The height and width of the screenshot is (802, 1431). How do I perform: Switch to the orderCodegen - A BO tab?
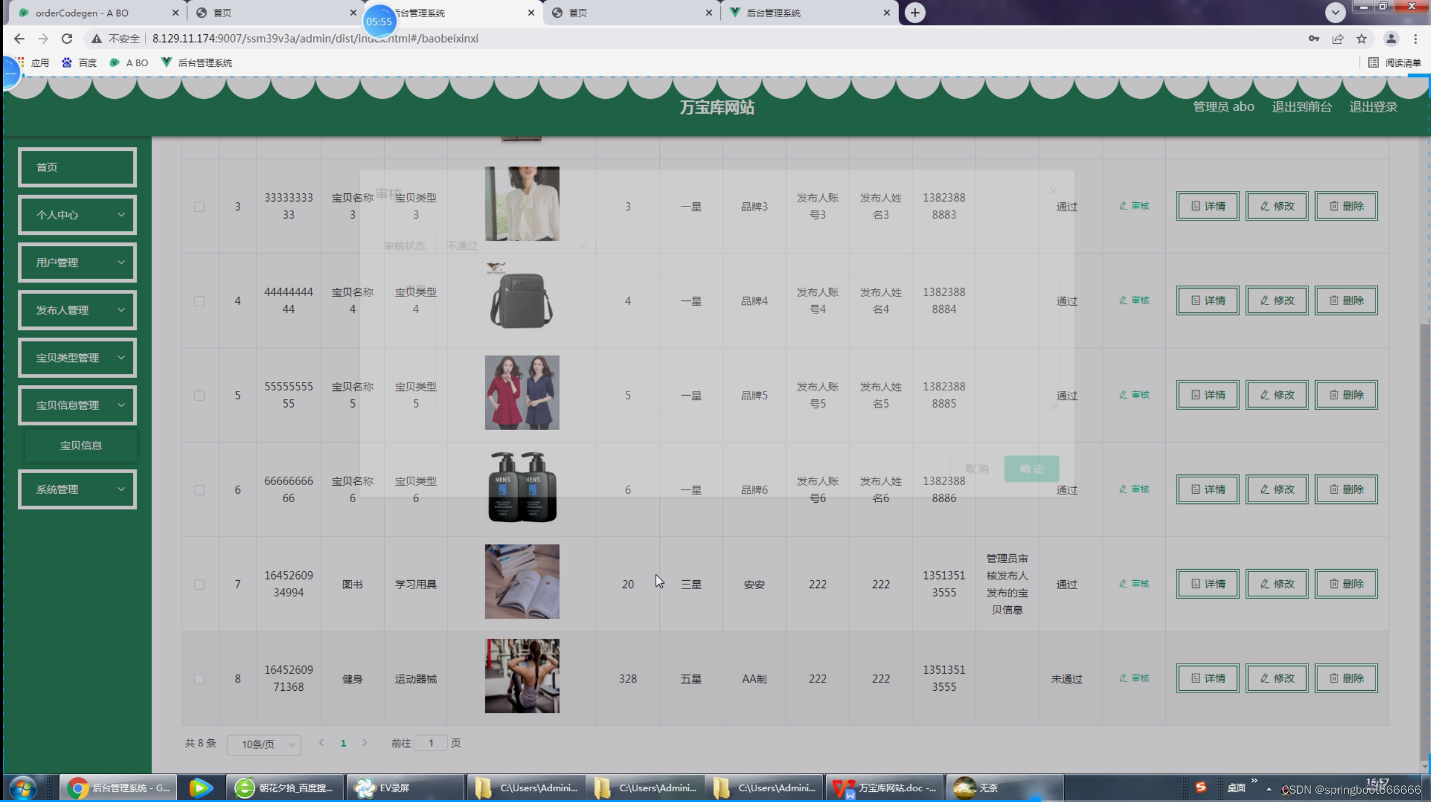(x=83, y=12)
